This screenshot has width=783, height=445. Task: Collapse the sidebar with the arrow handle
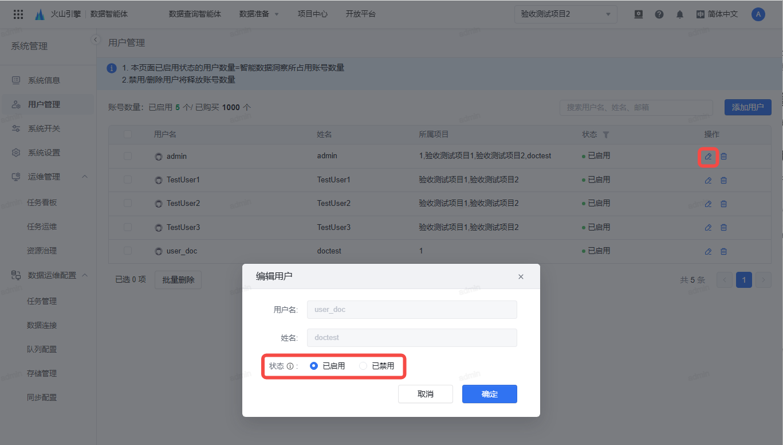coord(96,39)
